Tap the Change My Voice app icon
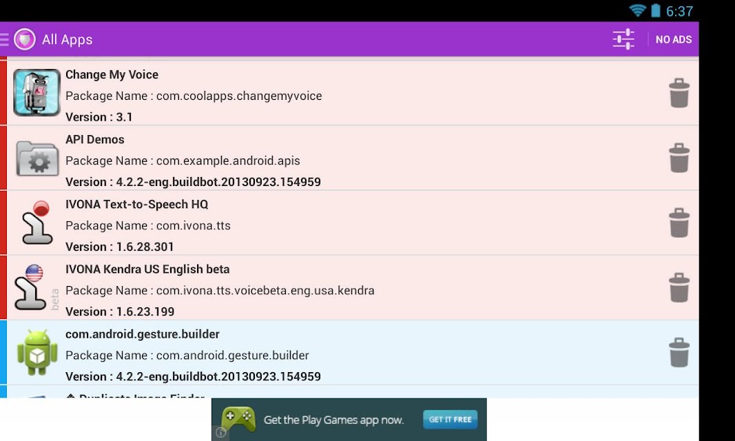The image size is (735, 441). 37,92
